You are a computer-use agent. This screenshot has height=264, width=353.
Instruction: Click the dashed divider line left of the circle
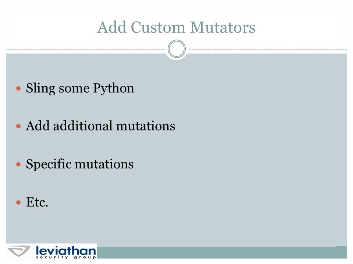pyautogui.click(x=86, y=49)
